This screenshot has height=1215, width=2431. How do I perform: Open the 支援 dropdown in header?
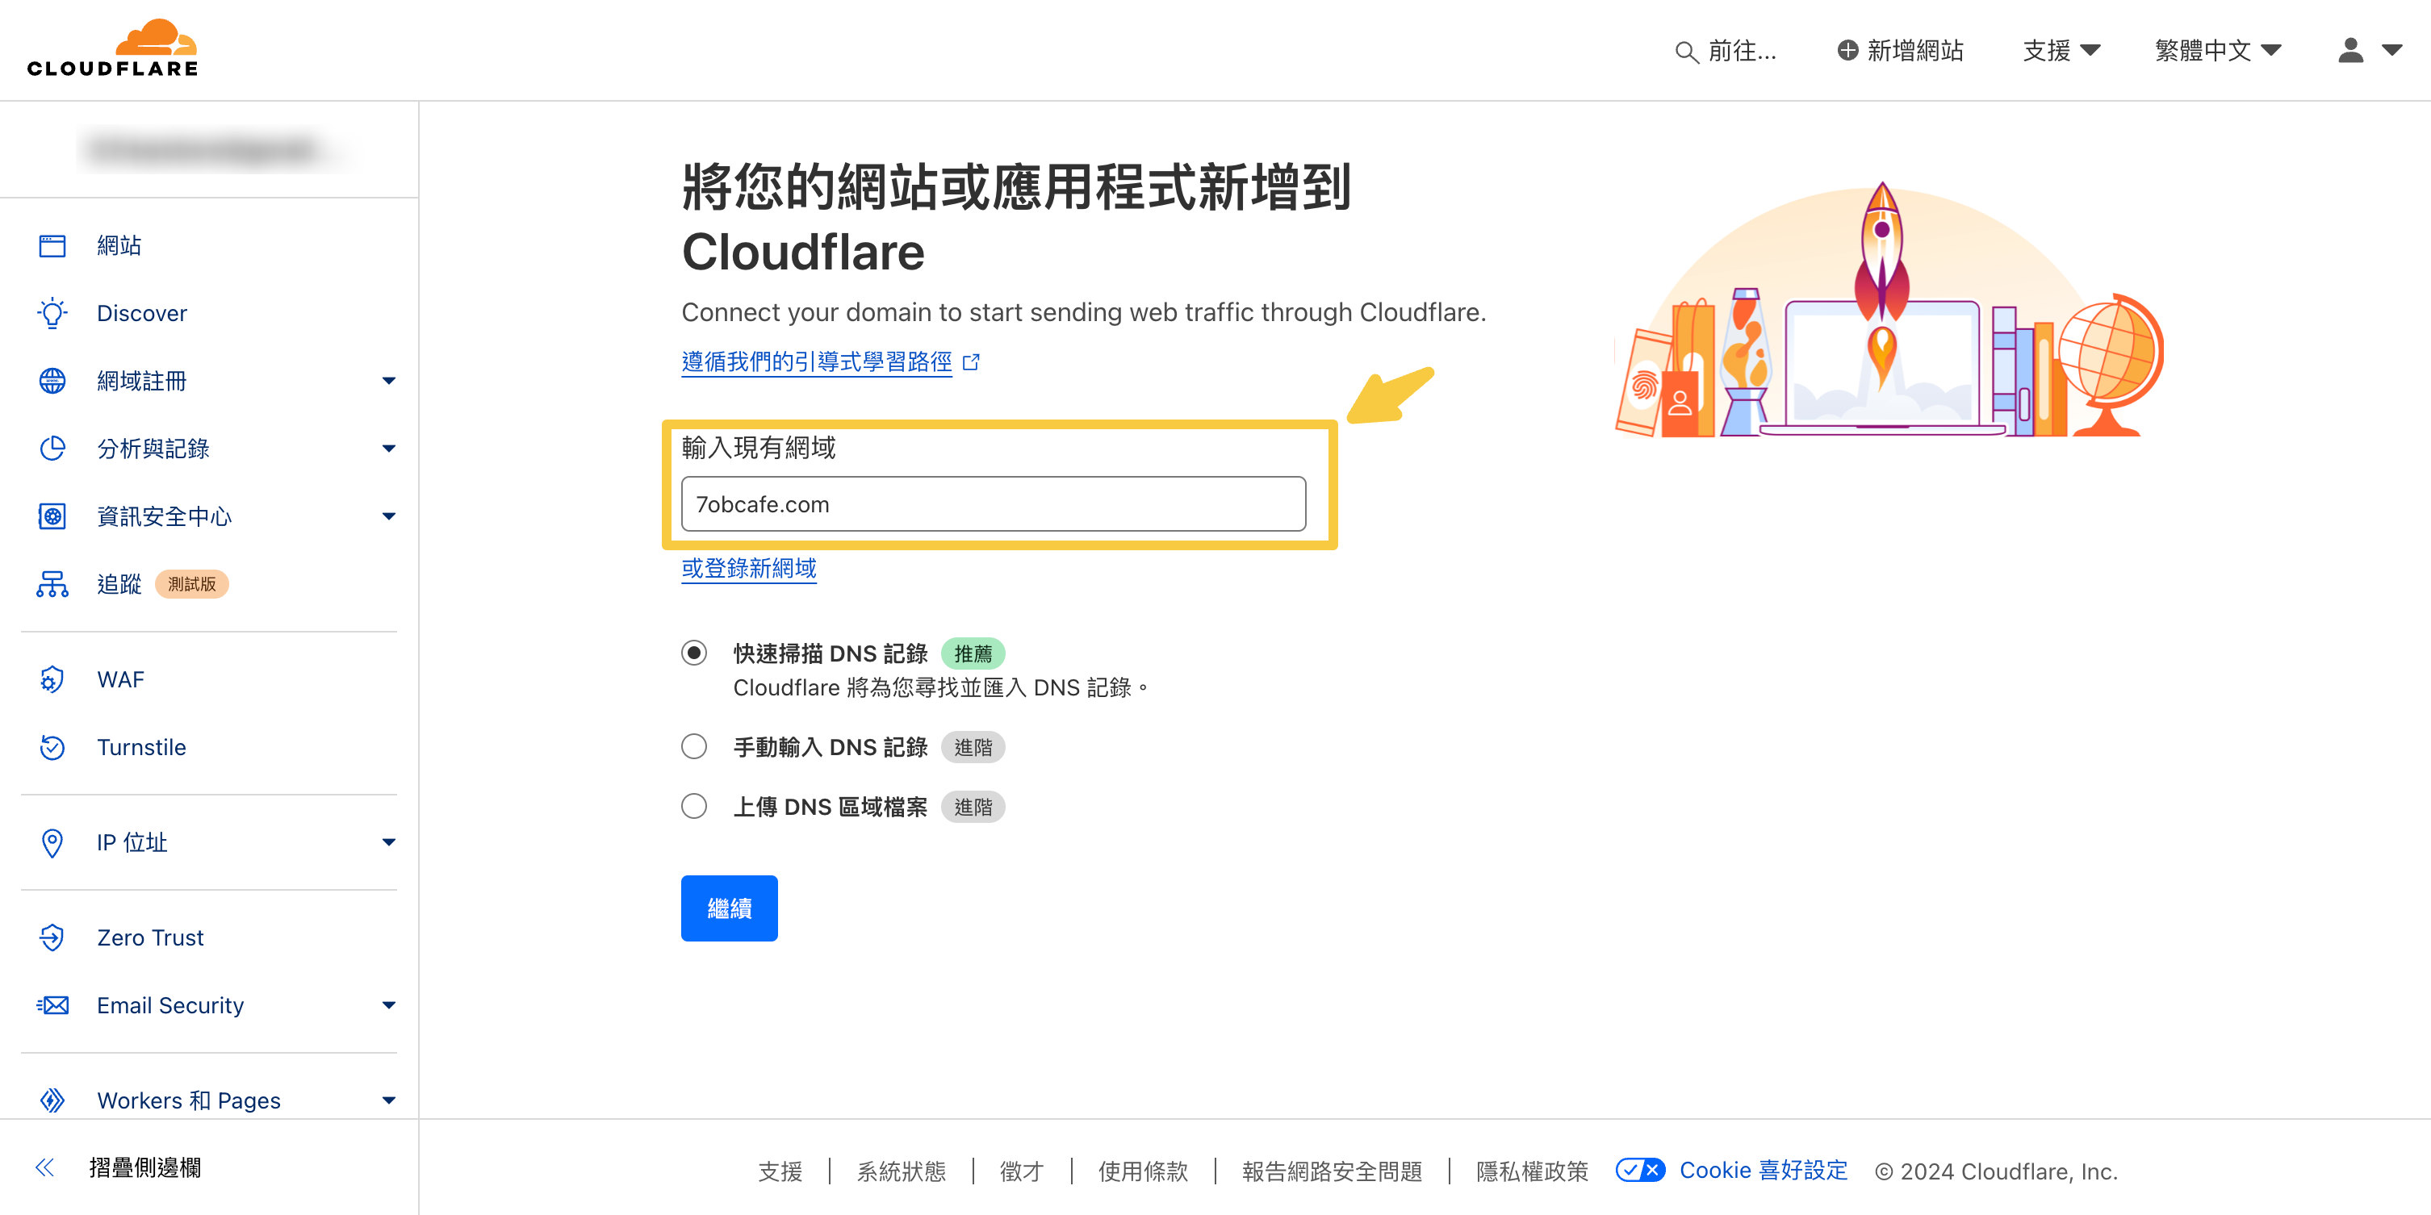point(2061,50)
